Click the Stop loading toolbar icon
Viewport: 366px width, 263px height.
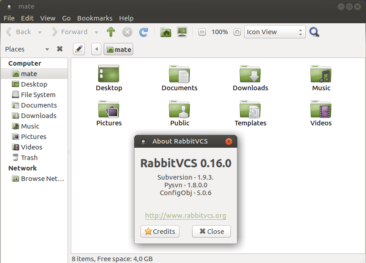coord(127,32)
